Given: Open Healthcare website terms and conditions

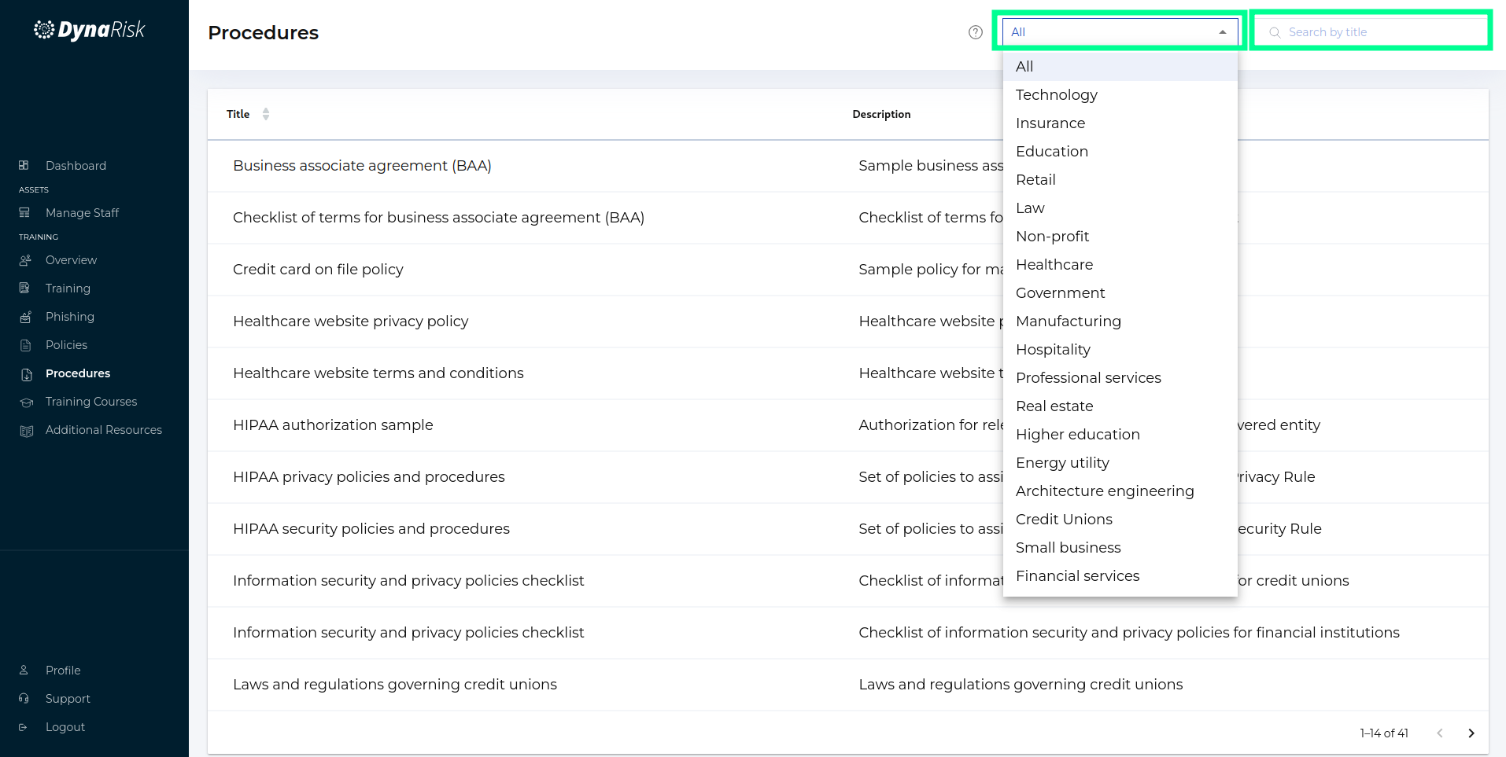Looking at the screenshot, I should pyautogui.click(x=848, y=373).
